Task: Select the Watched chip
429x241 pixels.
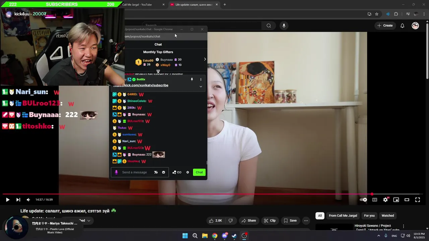Action: click(388, 216)
